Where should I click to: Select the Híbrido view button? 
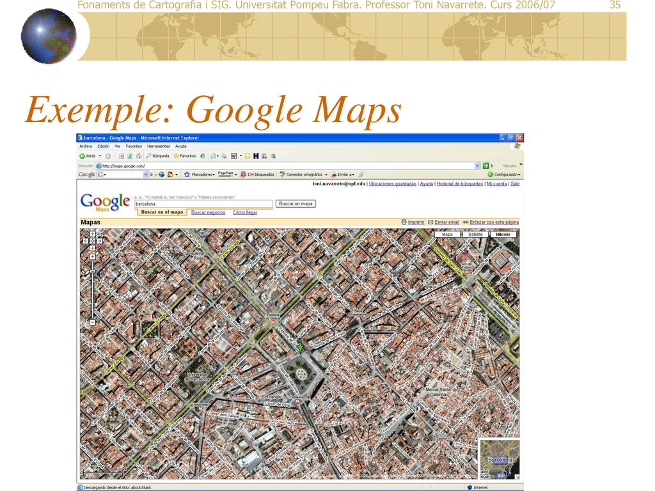503,235
